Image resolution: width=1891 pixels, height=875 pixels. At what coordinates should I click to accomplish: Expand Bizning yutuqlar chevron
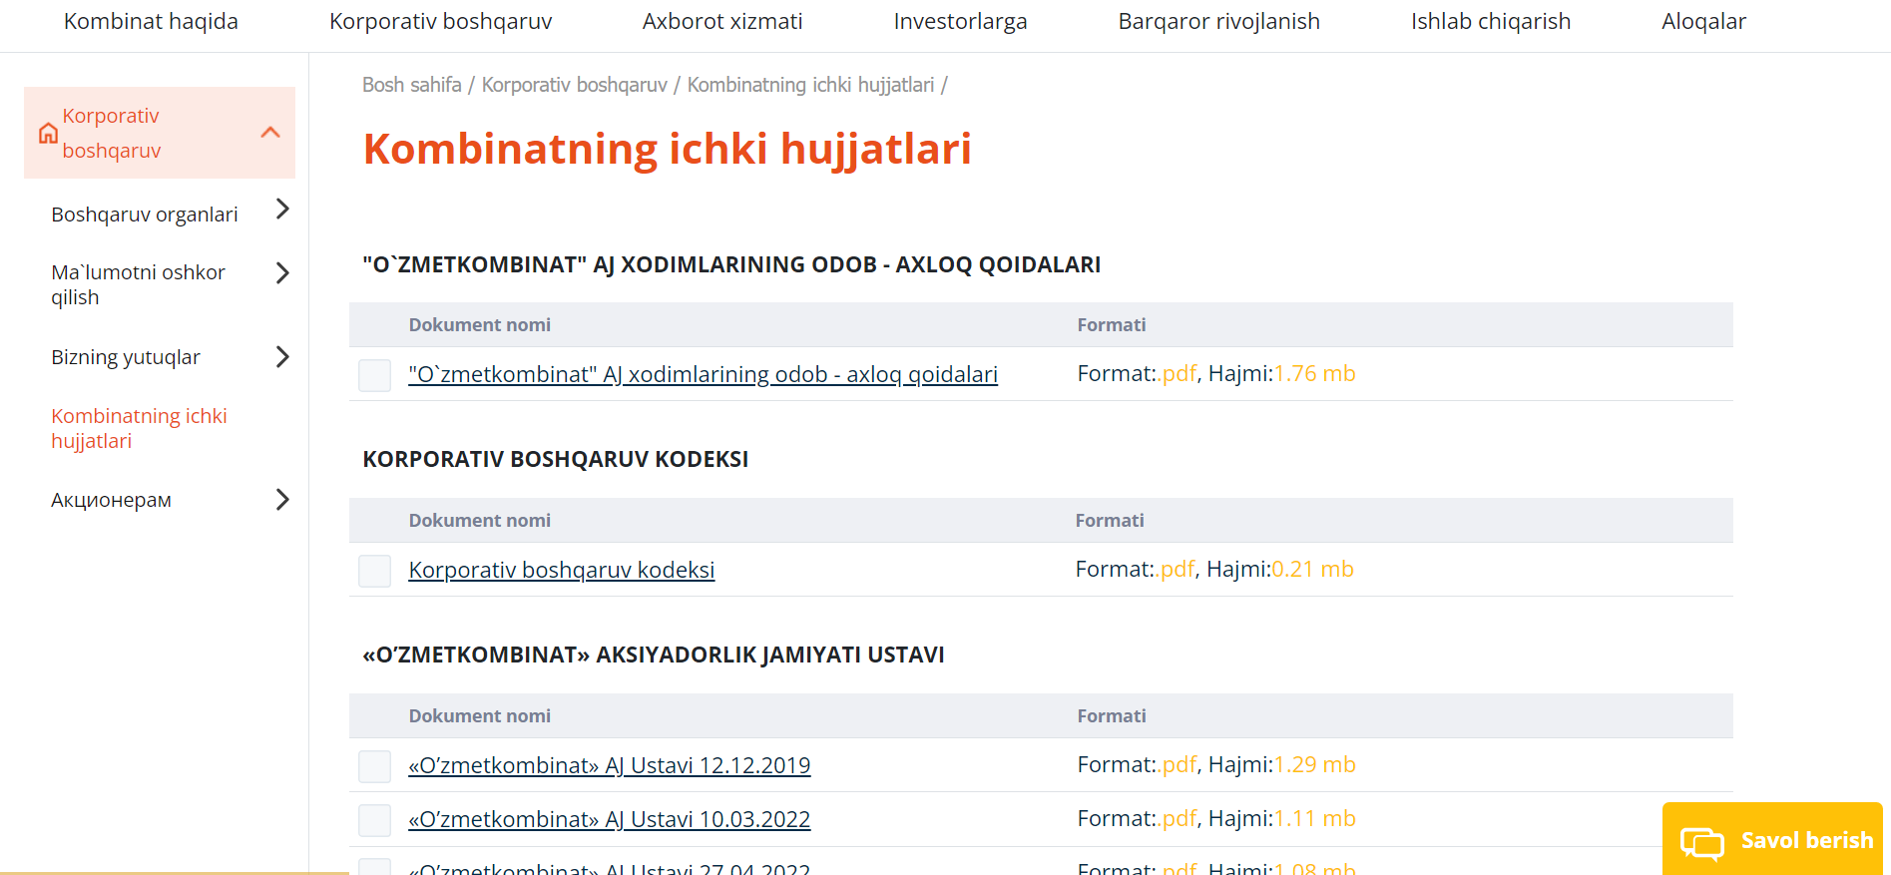coord(282,357)
